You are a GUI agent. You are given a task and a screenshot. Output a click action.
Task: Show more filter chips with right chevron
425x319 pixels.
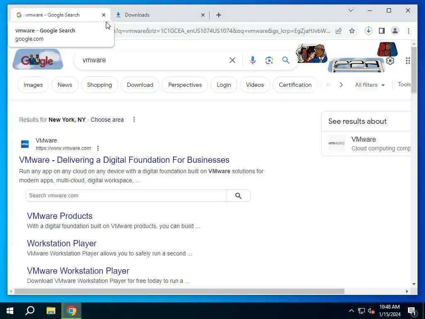tap(341, 85)
